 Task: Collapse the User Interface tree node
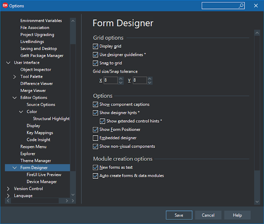(8, 63)
